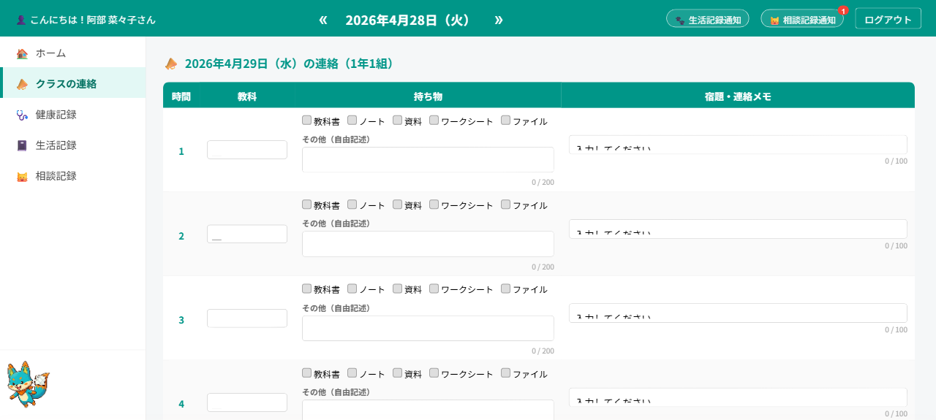Click period 3 homework memo field
The height and width of the screenshot is (420, 936).
click(x=738, y=313)
